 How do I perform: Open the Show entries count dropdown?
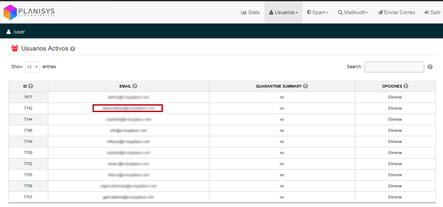32,67
